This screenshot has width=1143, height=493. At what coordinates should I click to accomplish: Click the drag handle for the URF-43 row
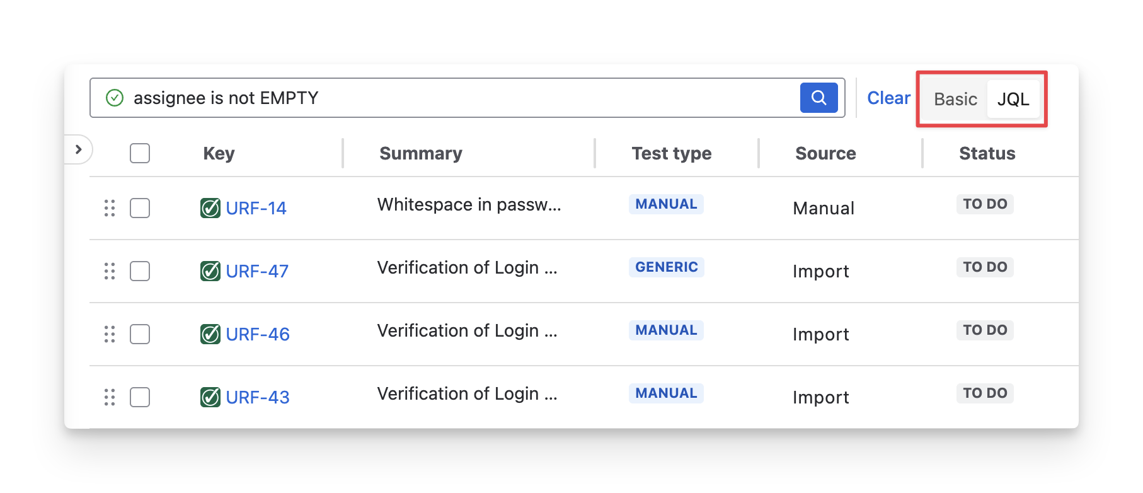pos(110,397)
